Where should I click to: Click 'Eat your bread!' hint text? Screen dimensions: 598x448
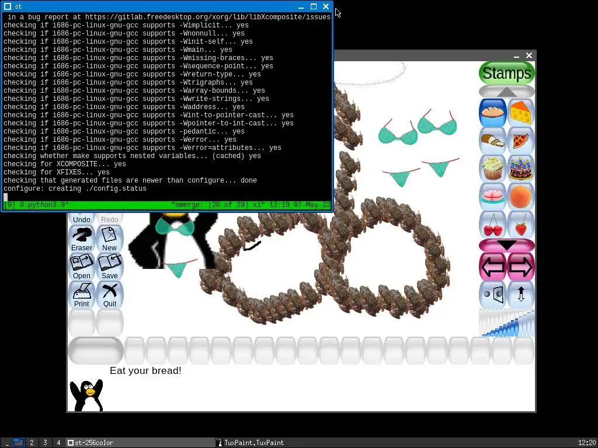tap(145, 370)
